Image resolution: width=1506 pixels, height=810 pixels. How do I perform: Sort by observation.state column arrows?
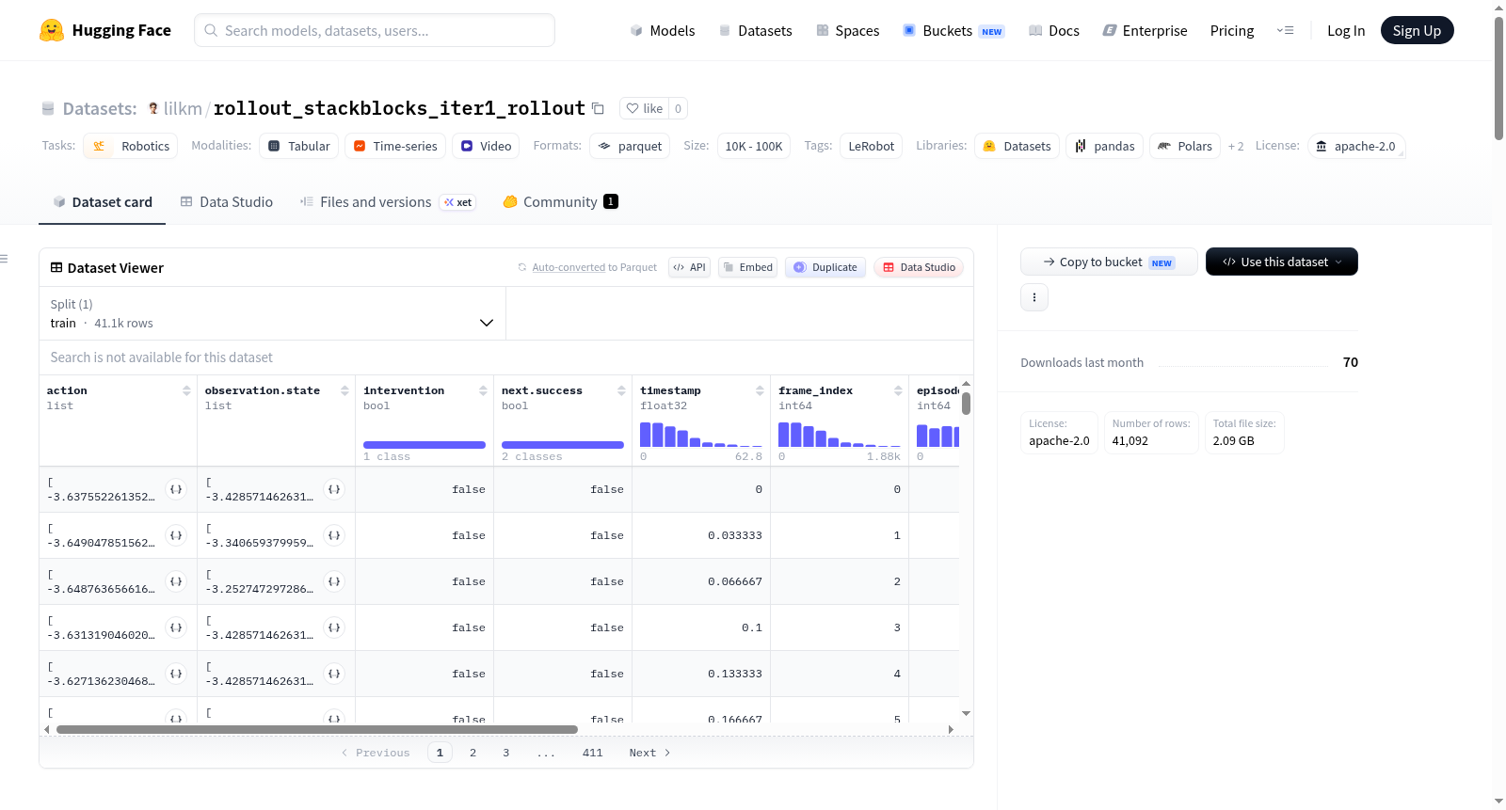click(x=344, y=390)
